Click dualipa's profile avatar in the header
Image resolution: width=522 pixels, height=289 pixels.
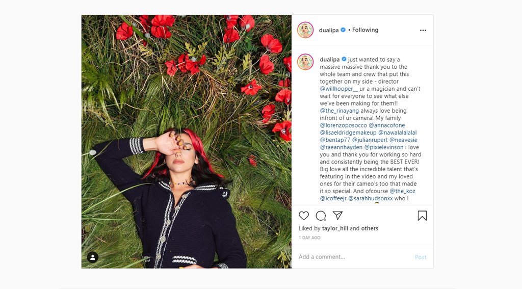point(305,30)
